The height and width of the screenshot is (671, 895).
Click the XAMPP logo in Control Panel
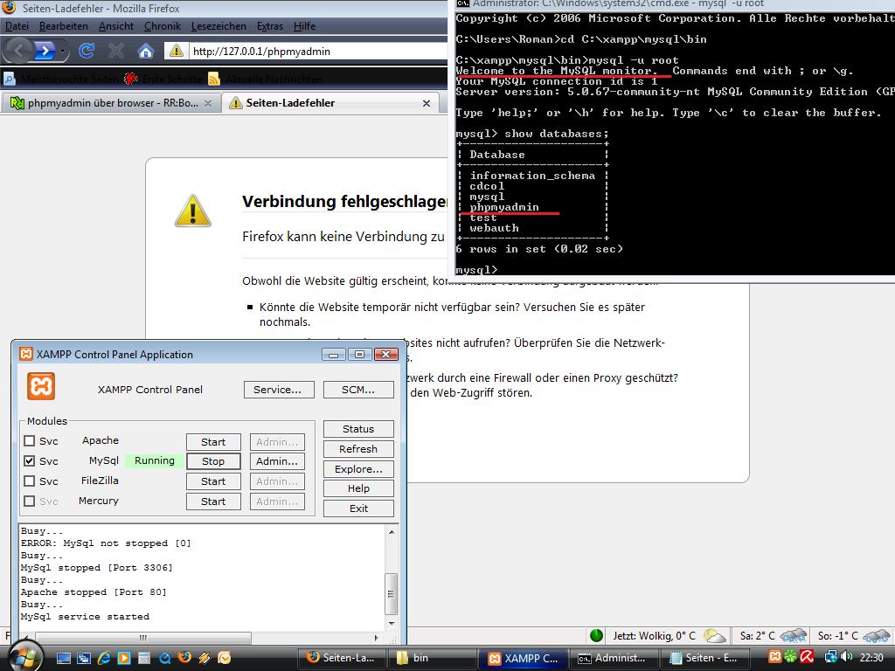(41, 386)
